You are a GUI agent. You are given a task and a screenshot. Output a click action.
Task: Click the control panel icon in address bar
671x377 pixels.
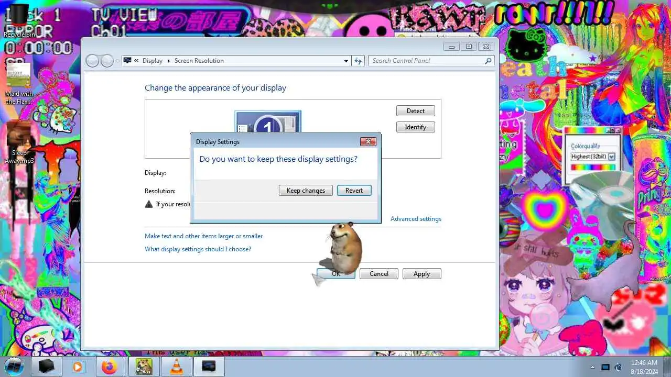(x=127, y=61)
